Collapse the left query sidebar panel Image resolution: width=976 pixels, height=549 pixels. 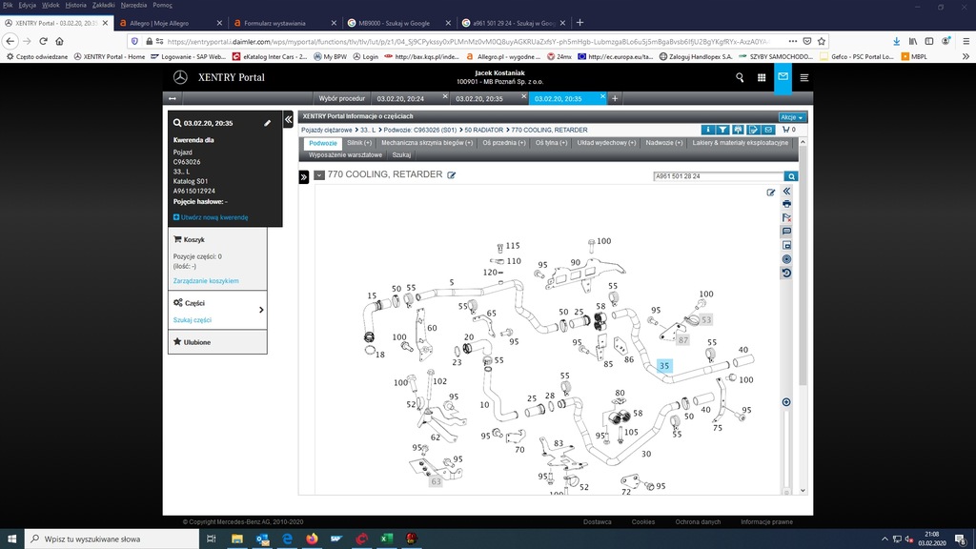pos(289,120)
